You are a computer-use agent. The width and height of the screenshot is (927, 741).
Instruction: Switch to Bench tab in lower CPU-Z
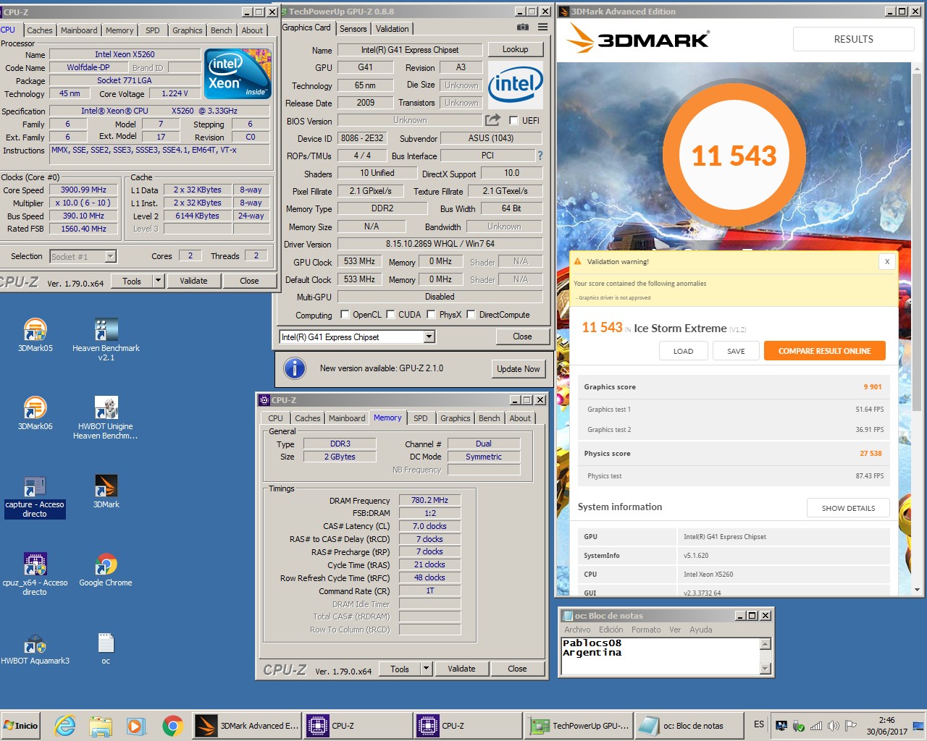490,418
